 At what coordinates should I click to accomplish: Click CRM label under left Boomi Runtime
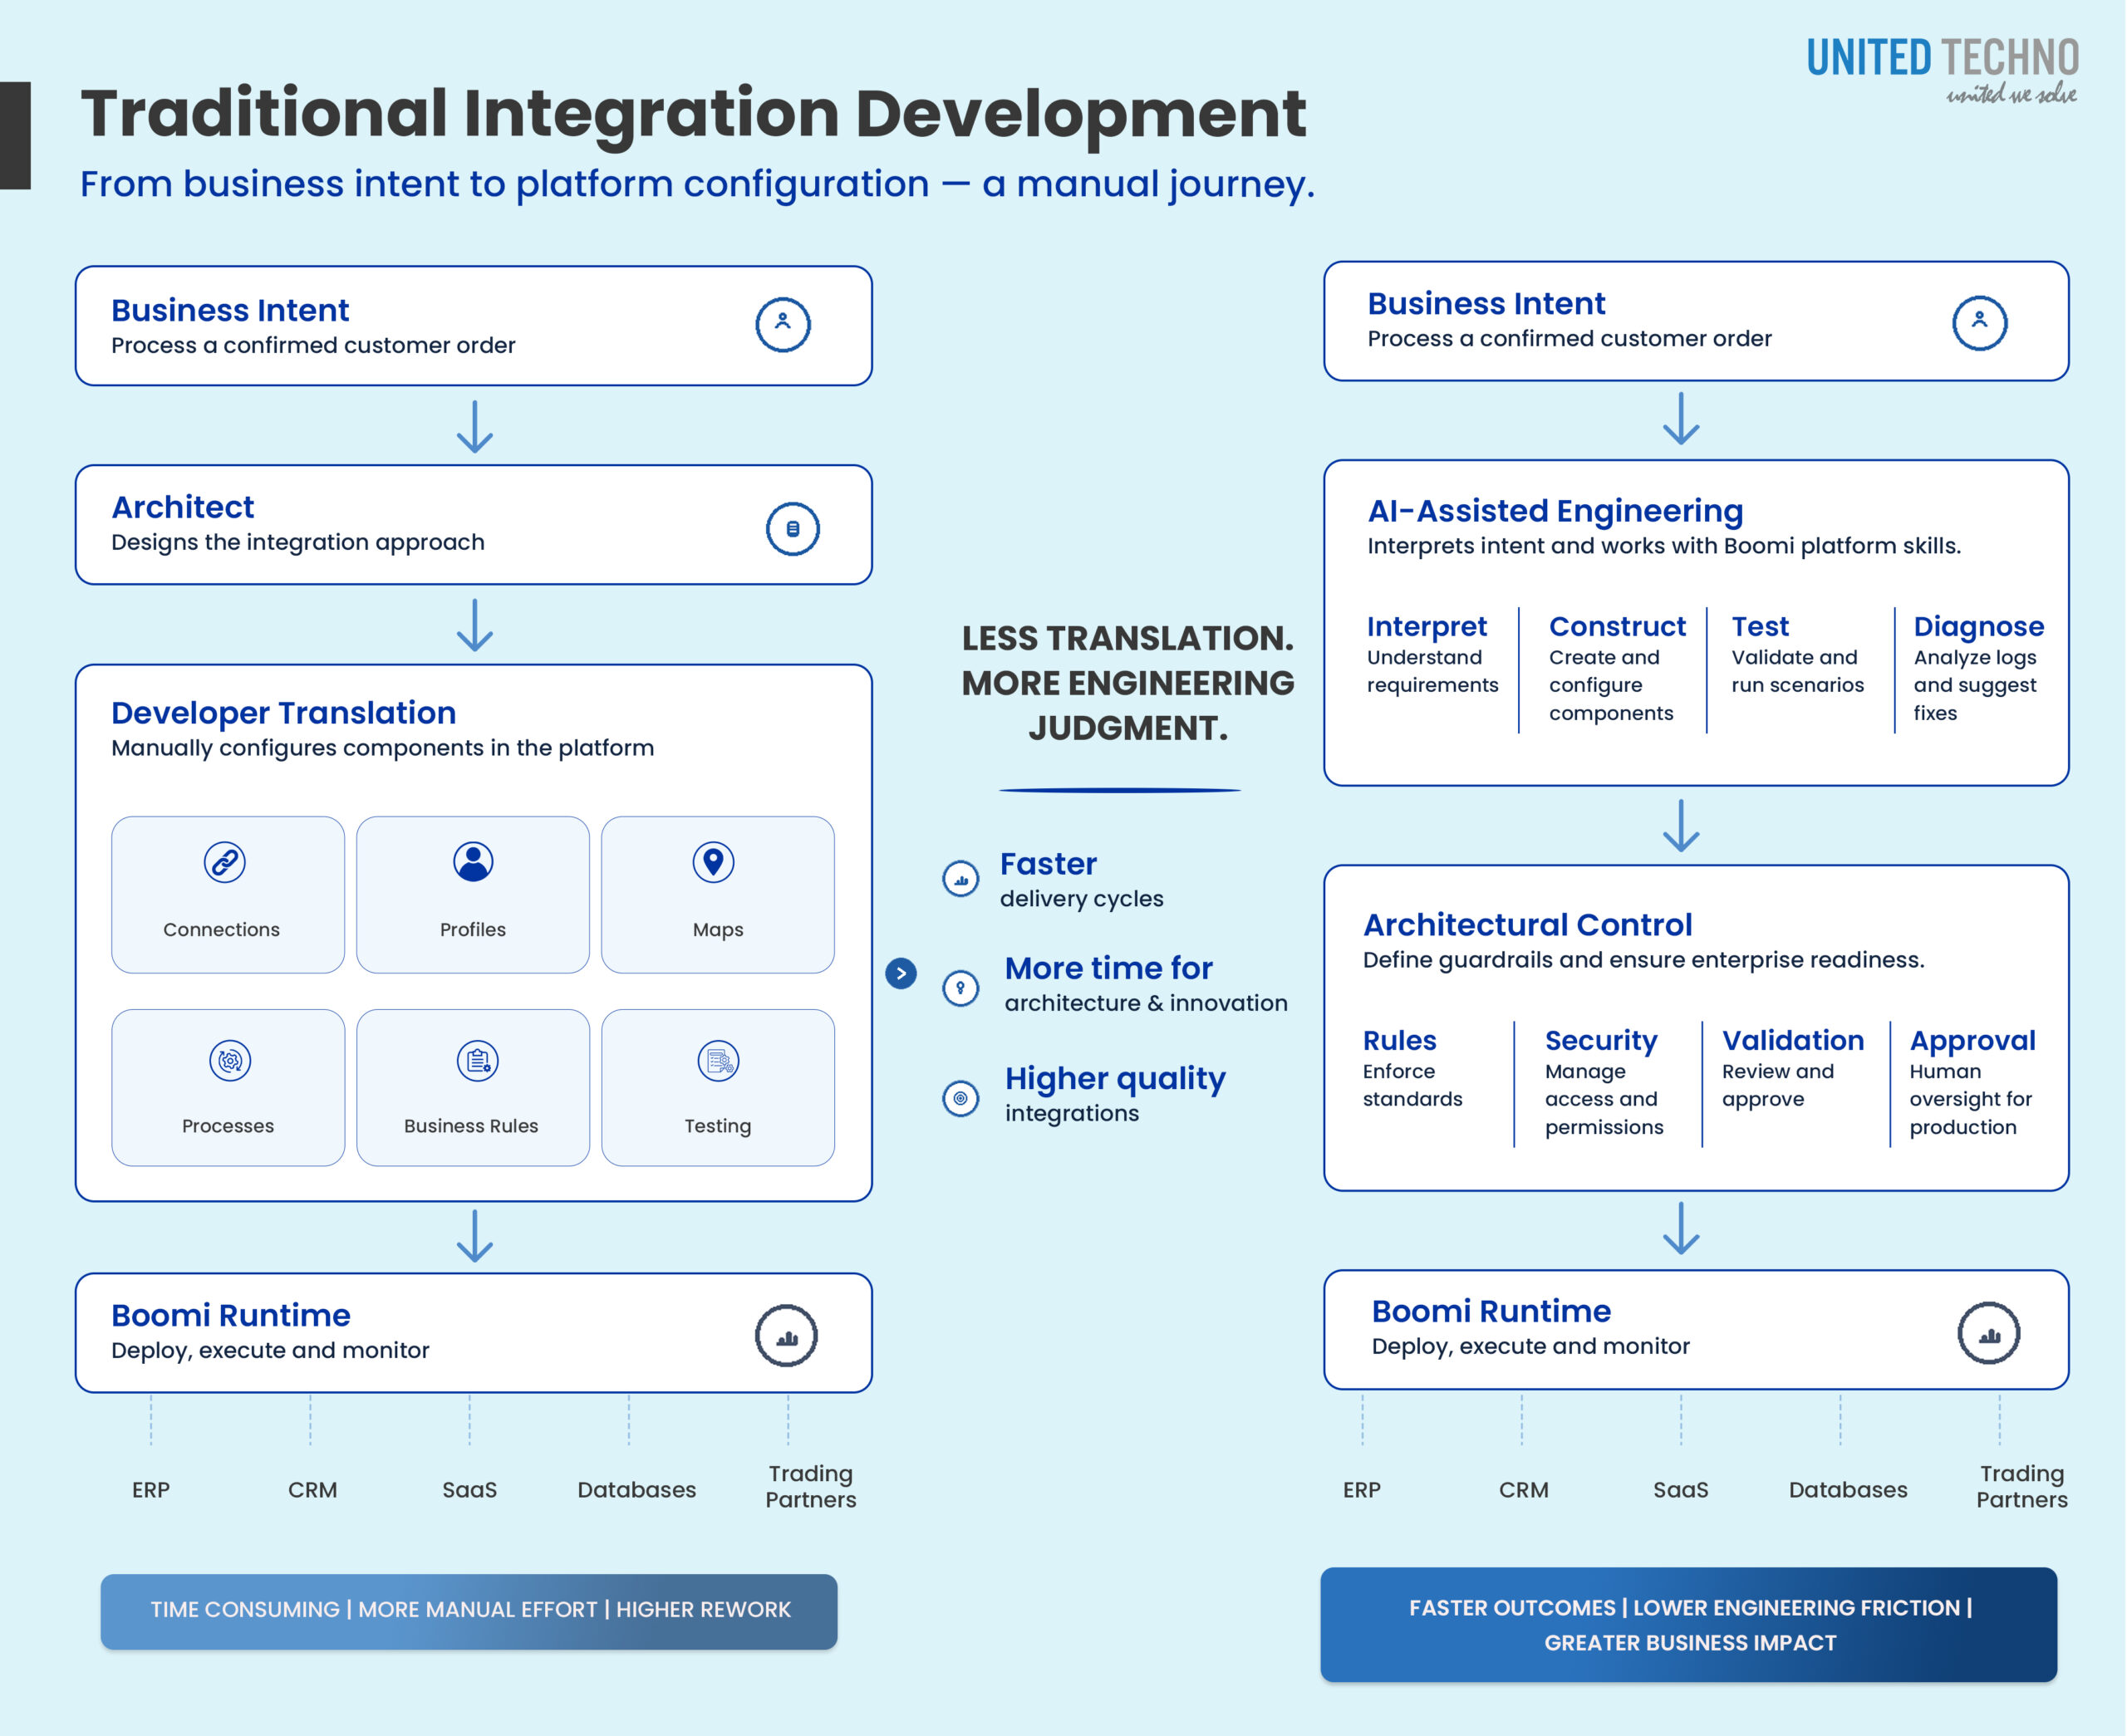312,1489
